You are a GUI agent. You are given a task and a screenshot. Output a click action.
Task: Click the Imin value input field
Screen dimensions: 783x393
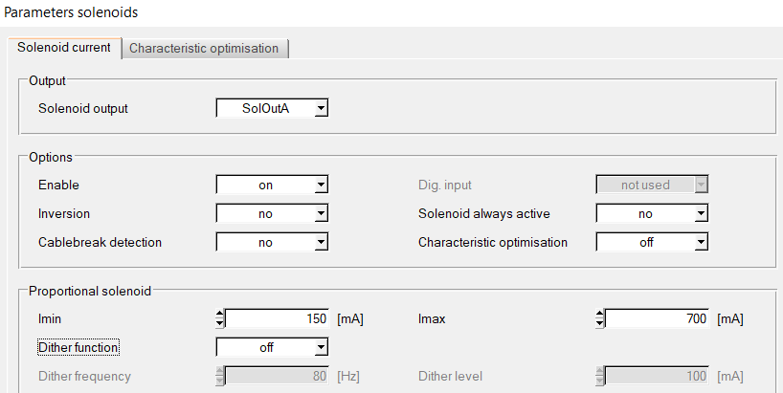point(277,318)
